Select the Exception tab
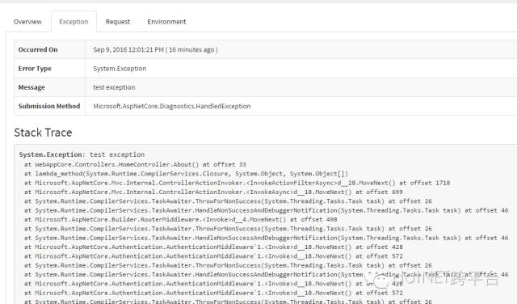The image size is (517, 304). [74, 22]
